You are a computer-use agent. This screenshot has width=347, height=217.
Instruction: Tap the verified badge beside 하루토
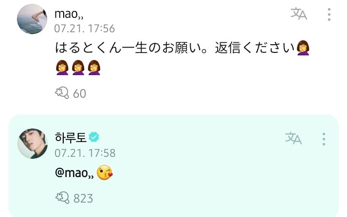94,137
